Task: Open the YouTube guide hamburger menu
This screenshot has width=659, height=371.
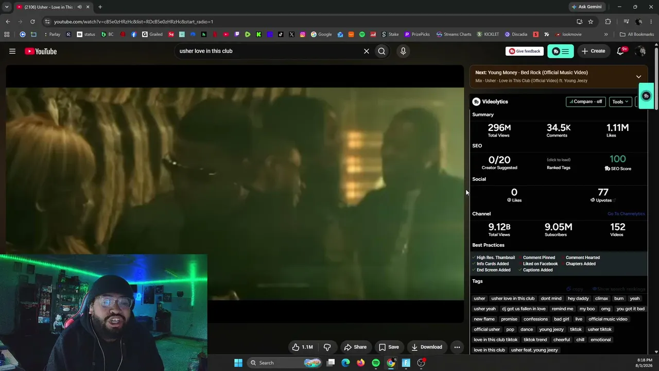Action: click(x=12, y=51)
